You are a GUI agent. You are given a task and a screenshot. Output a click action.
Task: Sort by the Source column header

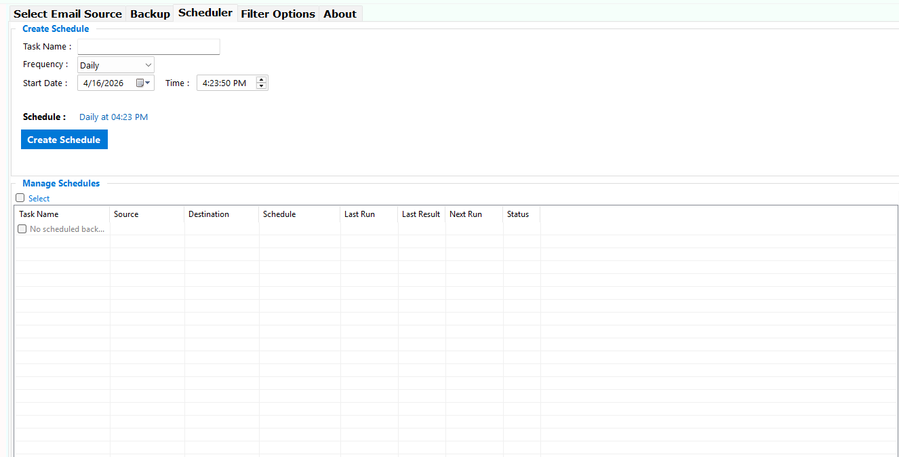147,214
